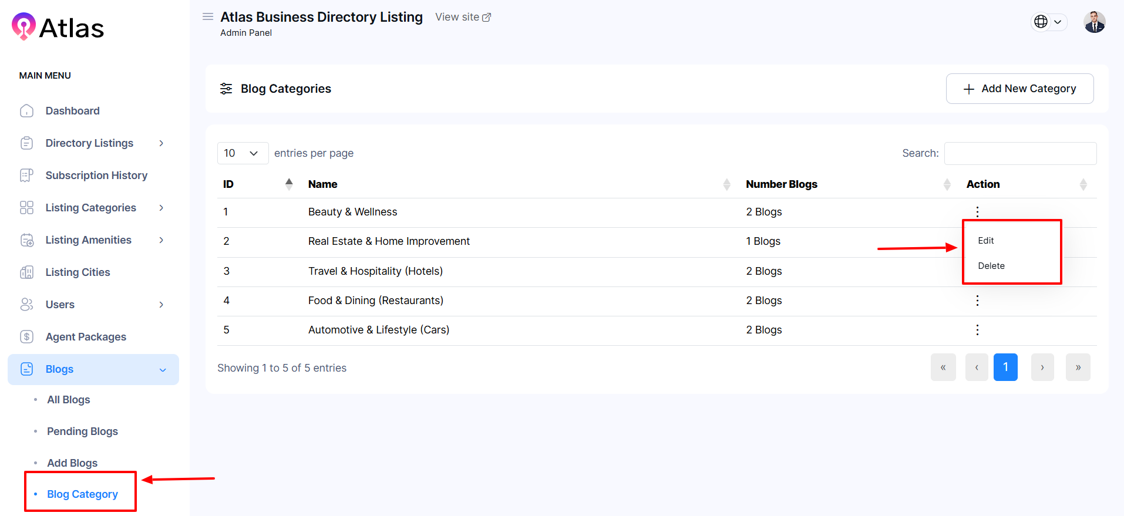The image size is (1124, 516).
Task: Open the language globe selector
Action: tap(1048, 22)
